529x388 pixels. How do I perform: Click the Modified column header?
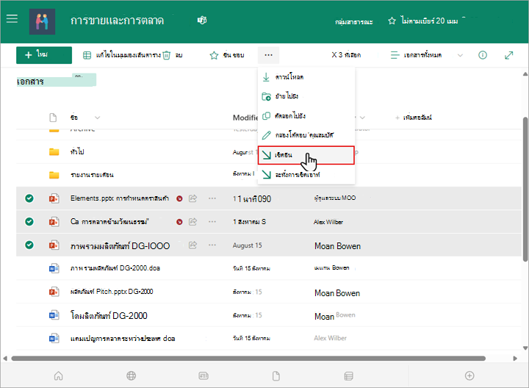(x=245, y=118)
